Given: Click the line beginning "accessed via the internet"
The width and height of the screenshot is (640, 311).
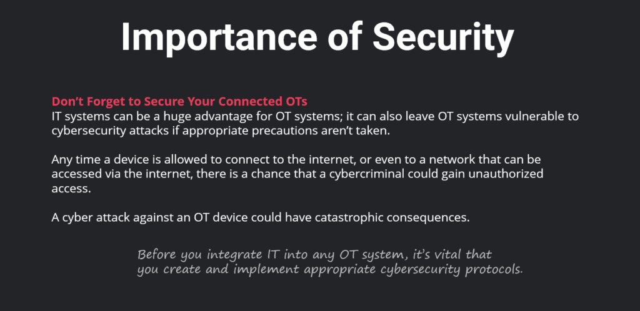Looking at the screenshot, I should tap(297, 174).
